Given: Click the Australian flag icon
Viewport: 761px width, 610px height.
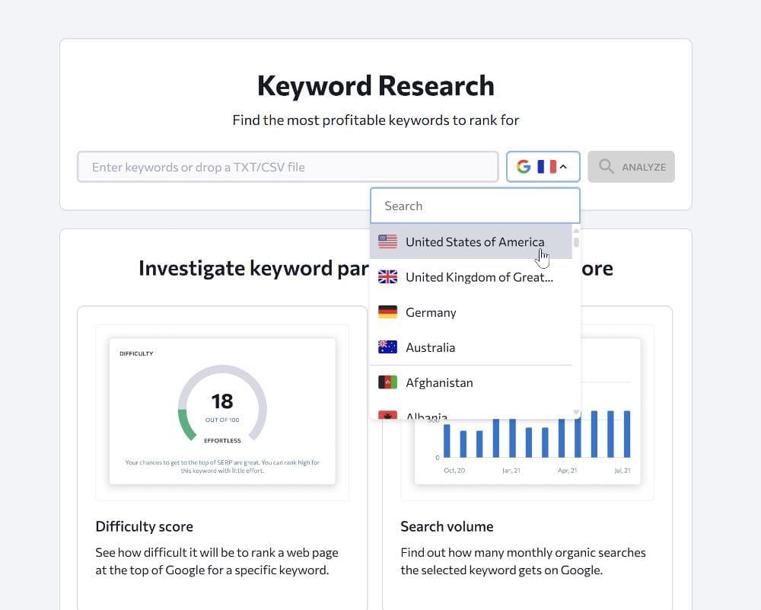Looking at the screenshot, I should tap(388, 347).
